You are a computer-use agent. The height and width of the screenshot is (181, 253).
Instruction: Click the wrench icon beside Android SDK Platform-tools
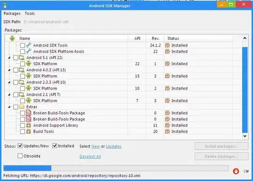coord(29,51)
